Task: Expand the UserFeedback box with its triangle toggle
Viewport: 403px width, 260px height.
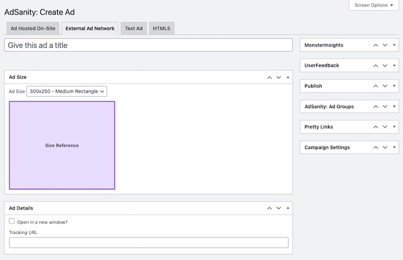Action: [394, 66]
